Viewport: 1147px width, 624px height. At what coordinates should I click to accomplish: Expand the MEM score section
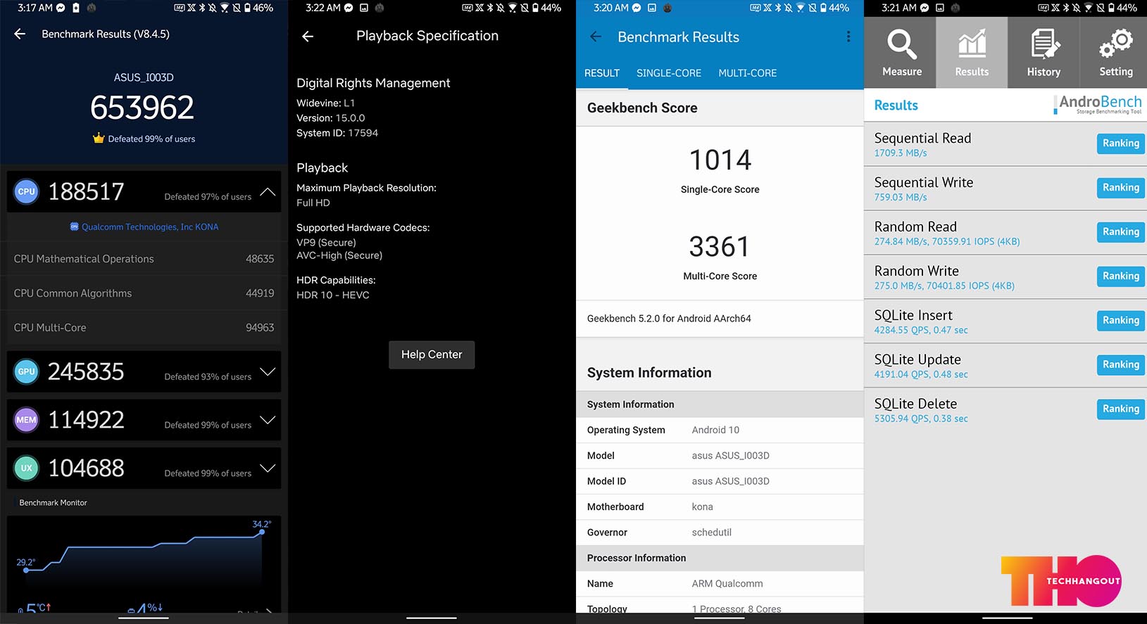click(268, 420)
